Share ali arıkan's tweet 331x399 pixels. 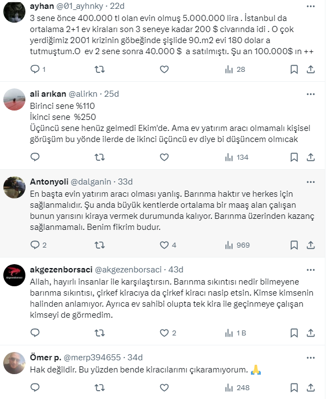[311, 158]
